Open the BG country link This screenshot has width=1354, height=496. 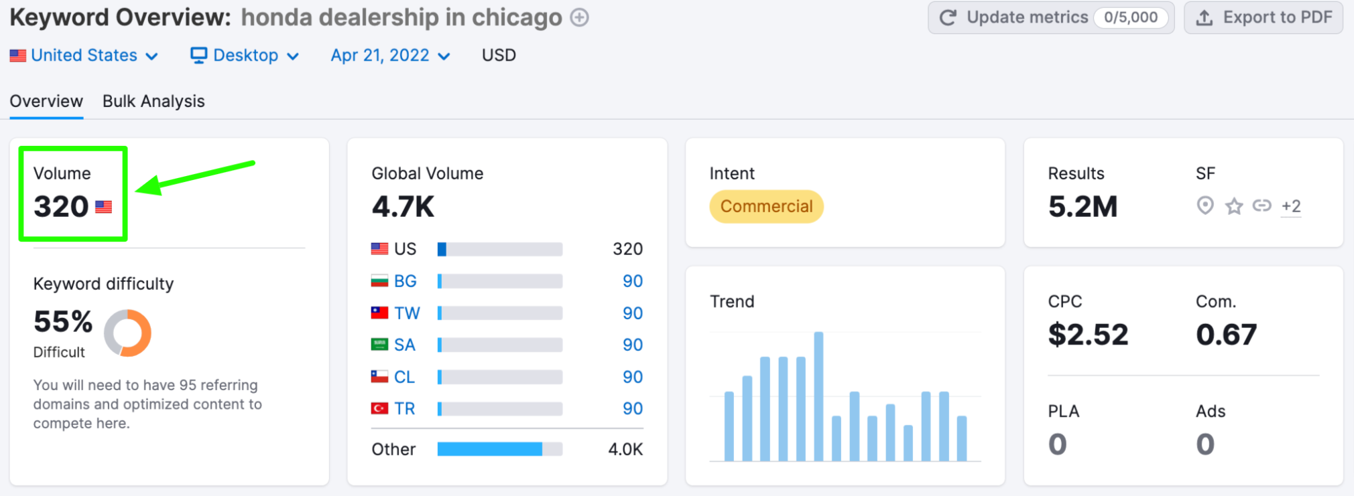click(406, 281)
